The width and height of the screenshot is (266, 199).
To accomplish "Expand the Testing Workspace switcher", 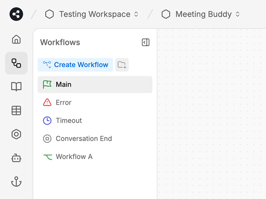I will [92, 14].
